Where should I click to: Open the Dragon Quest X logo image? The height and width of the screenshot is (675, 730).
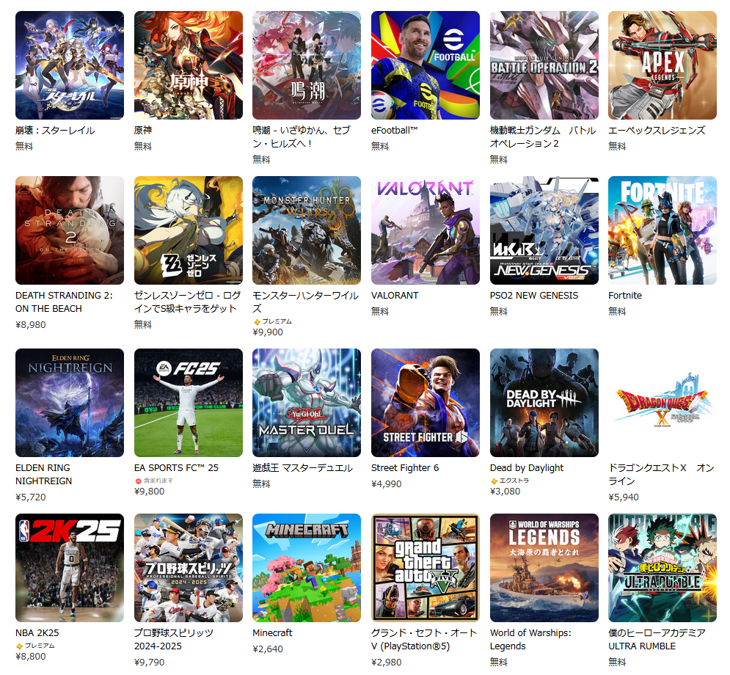(663, 403)
